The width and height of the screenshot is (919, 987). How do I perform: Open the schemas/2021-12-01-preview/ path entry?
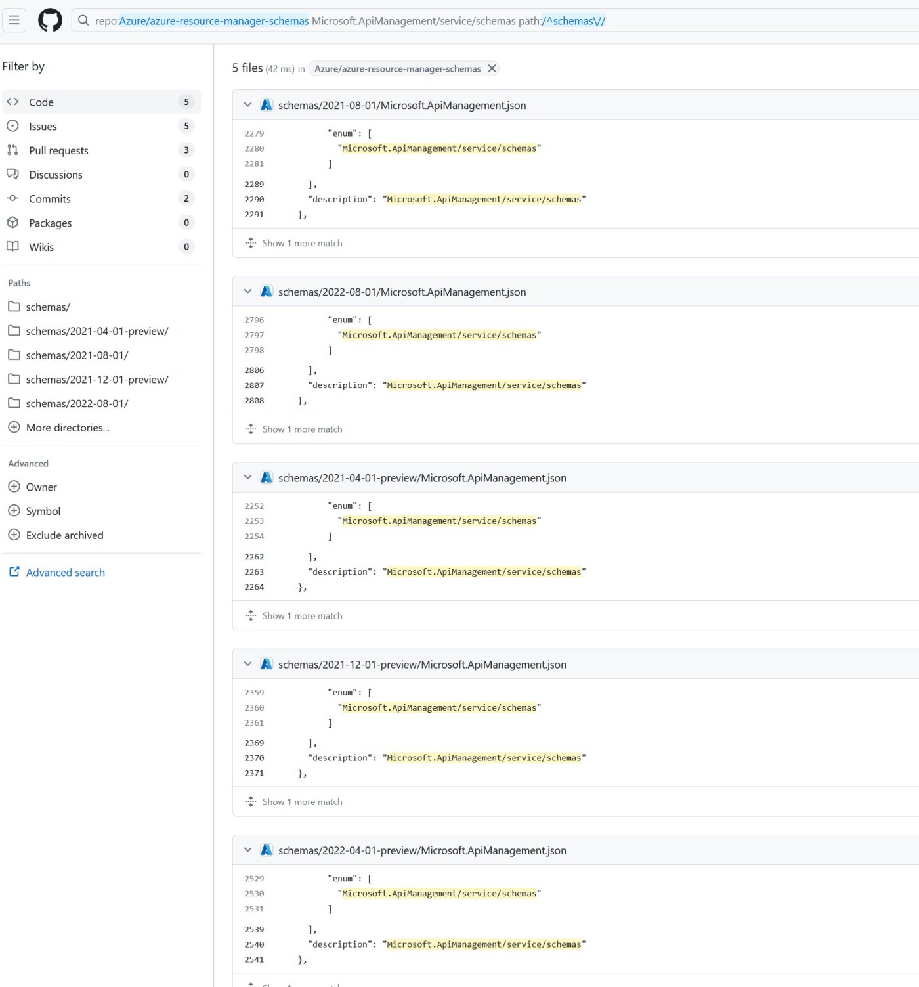tap(96, 379)
